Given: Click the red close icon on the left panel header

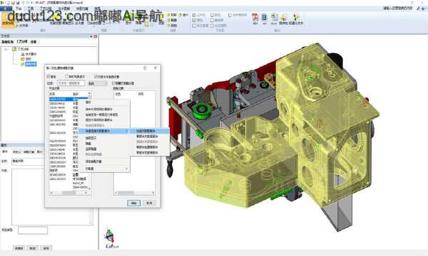Looking at the screenshot, I should (x=96, y=36).
